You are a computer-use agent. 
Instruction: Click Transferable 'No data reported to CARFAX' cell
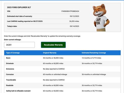[x=54, y=80]
